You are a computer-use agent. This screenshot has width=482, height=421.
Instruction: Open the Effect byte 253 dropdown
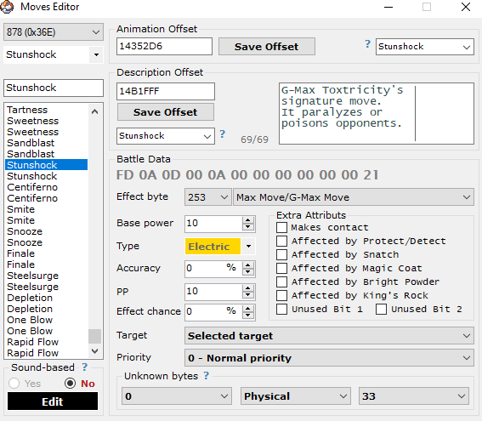pos(207,197)
